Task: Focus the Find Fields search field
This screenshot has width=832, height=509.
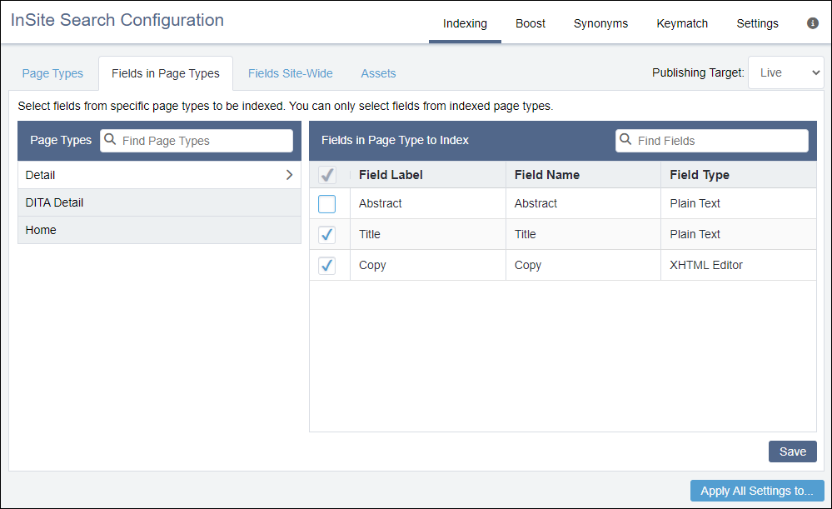Action: point(712,141)
